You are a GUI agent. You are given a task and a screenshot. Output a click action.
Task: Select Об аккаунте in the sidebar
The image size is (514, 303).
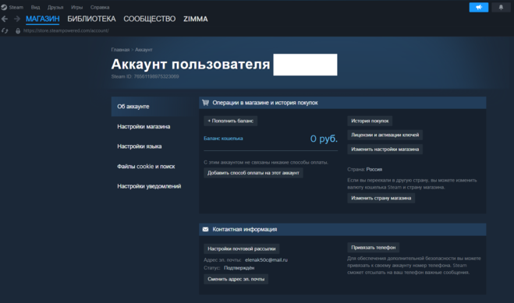(x=154, y=107)
